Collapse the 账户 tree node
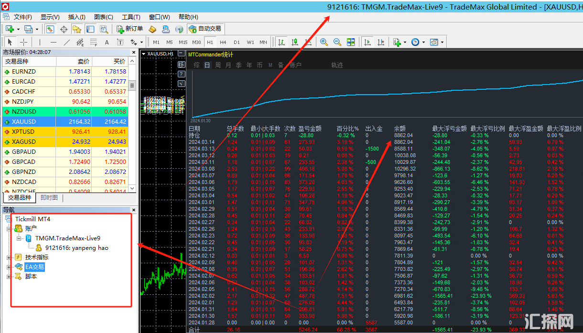Viewport: 583px width, 333px height. click(9, 229)
